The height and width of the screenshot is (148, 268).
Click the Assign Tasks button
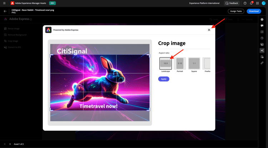coord(236,11)
